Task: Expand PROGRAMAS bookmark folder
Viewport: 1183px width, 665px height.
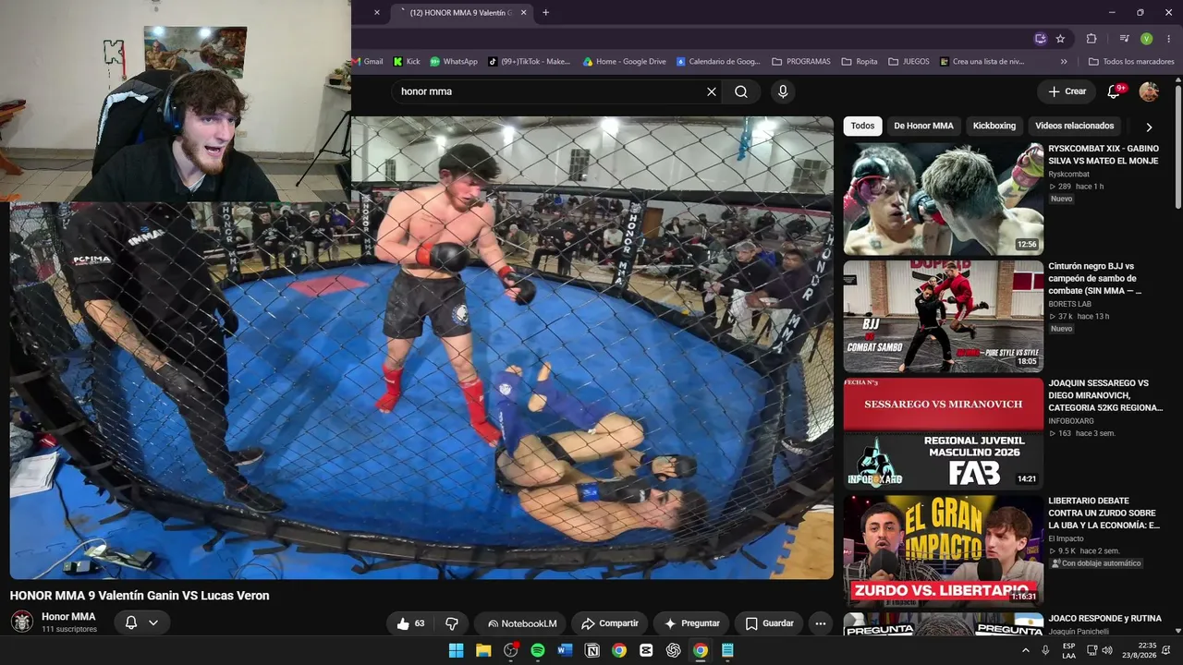Action: click(800, 62)
